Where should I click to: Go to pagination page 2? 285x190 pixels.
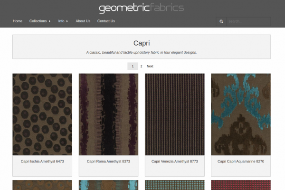(141, 66)
